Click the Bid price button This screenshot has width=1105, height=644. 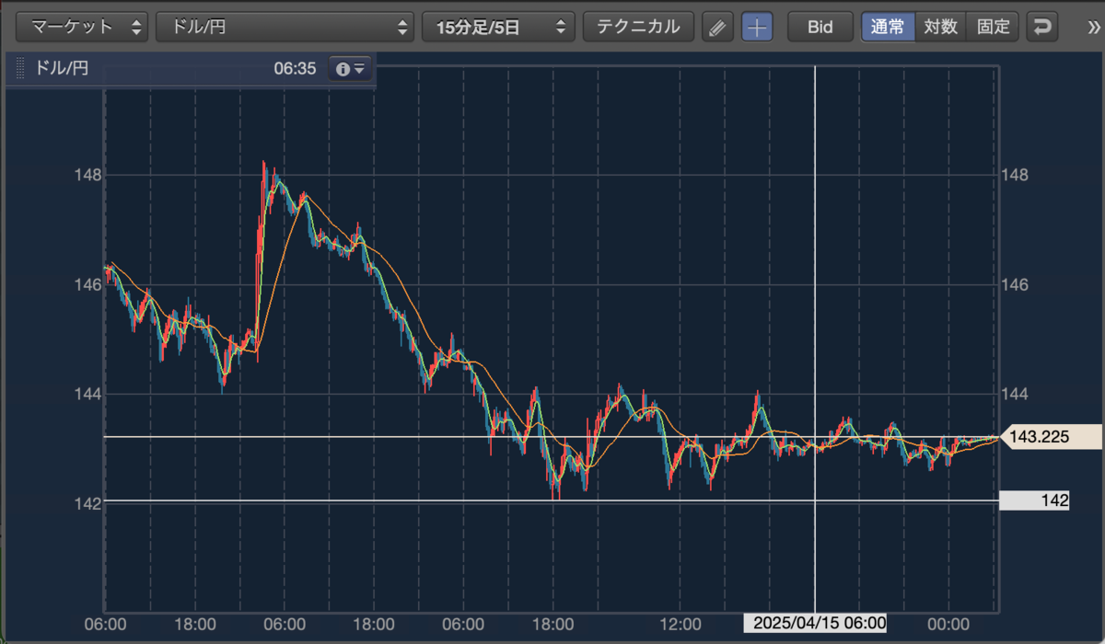point(820,27)
